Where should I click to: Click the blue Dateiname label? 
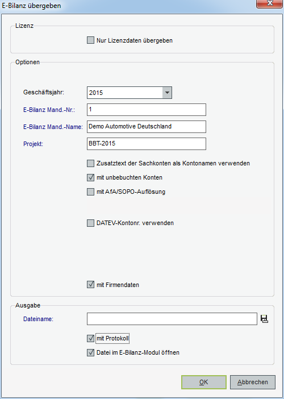[x=39, y=319]
